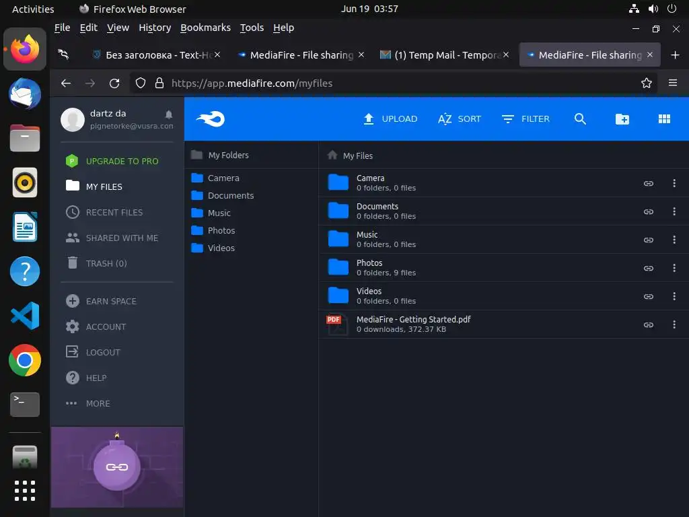Open My Files in sidebar
The width and height of the screenshot is (689, 517).
click(94, 186)
